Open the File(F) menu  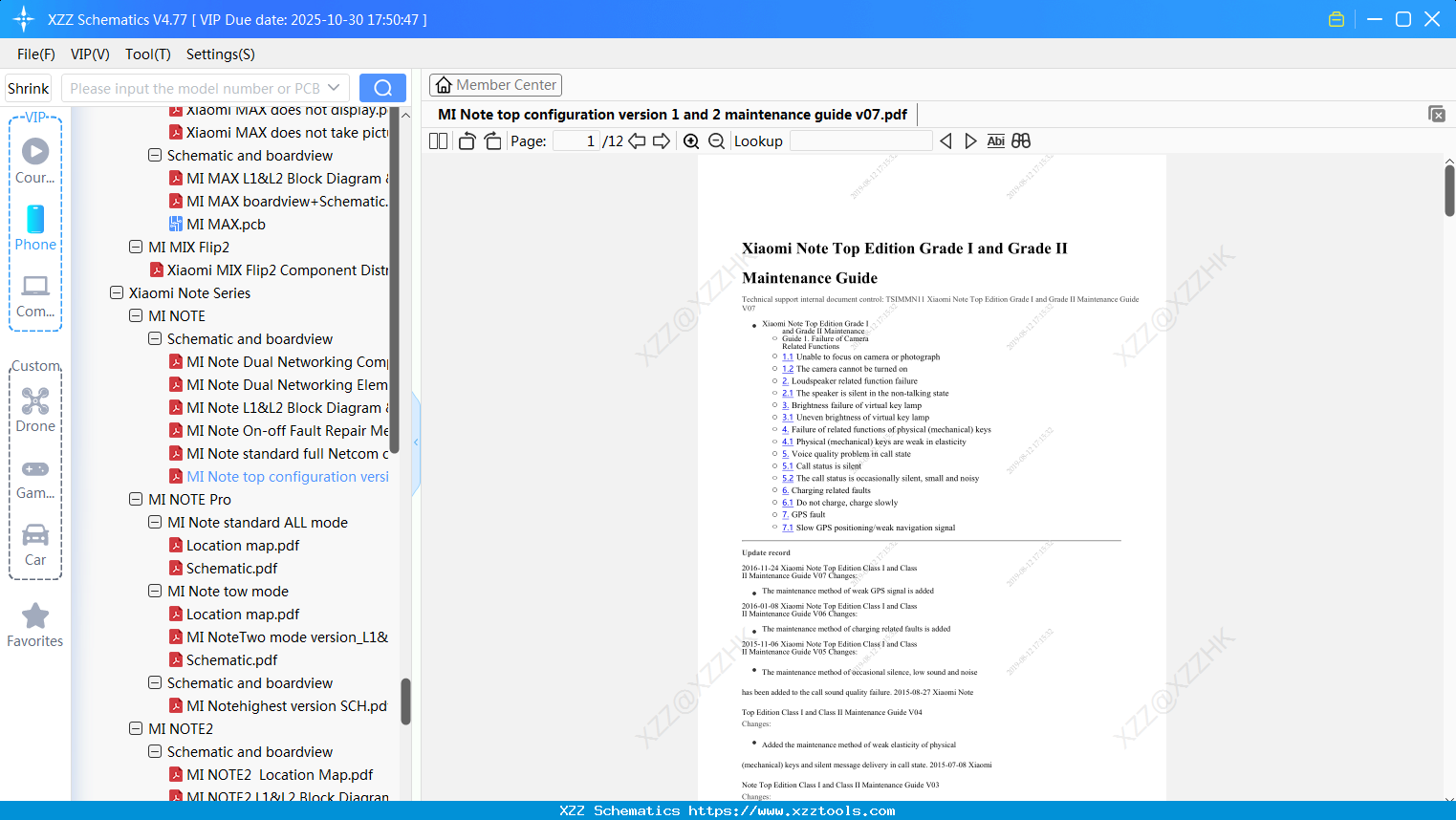click(x=36, y=54)
